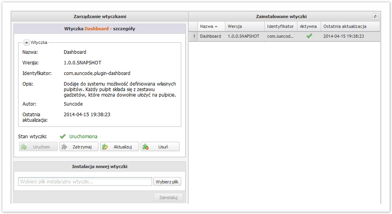
Task: Click the Dashboard version cell 1.0.0.SNAPSHOT
Action: pyautogui.click(x=243, y=36)
